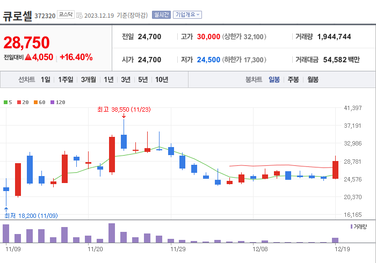
Task: Click the 최저 18,200 (11/09) label
Action: point(31,216)
